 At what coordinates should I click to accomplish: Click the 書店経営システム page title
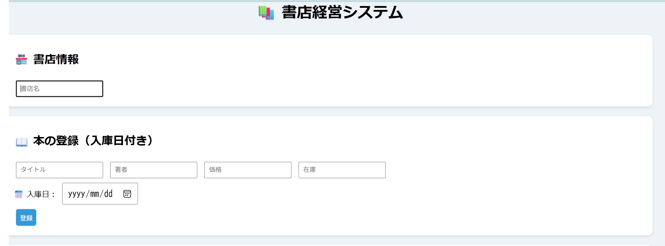tap(342, 12)
